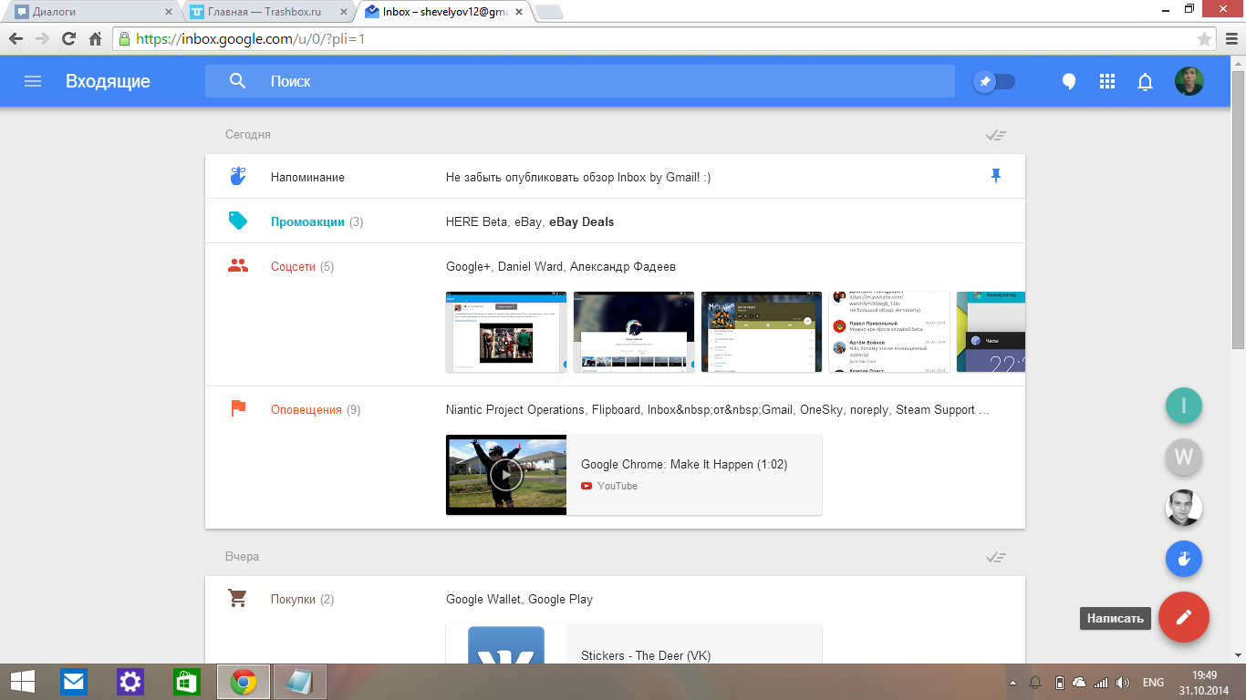Change ENG input language
Image resolution: width=1246 pixels, height=700 pixels.
click(1153, 683)
